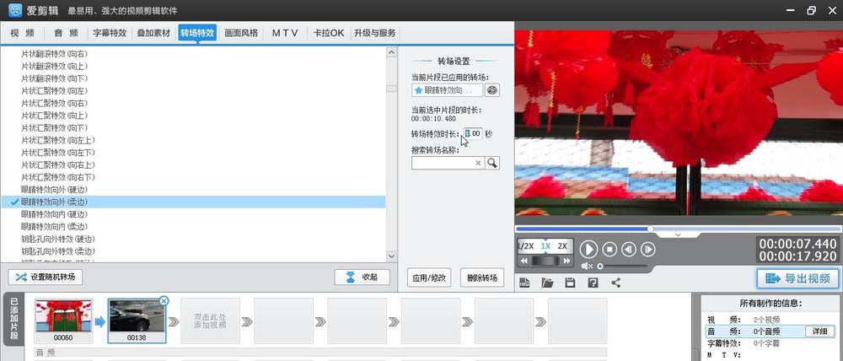
Task: Click the search magnifier for transition names
Action: pos(492,163)
